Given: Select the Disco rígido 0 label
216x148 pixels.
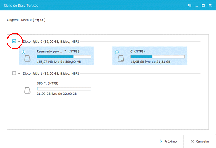Looking at the screenshot, I should [51, 42].
